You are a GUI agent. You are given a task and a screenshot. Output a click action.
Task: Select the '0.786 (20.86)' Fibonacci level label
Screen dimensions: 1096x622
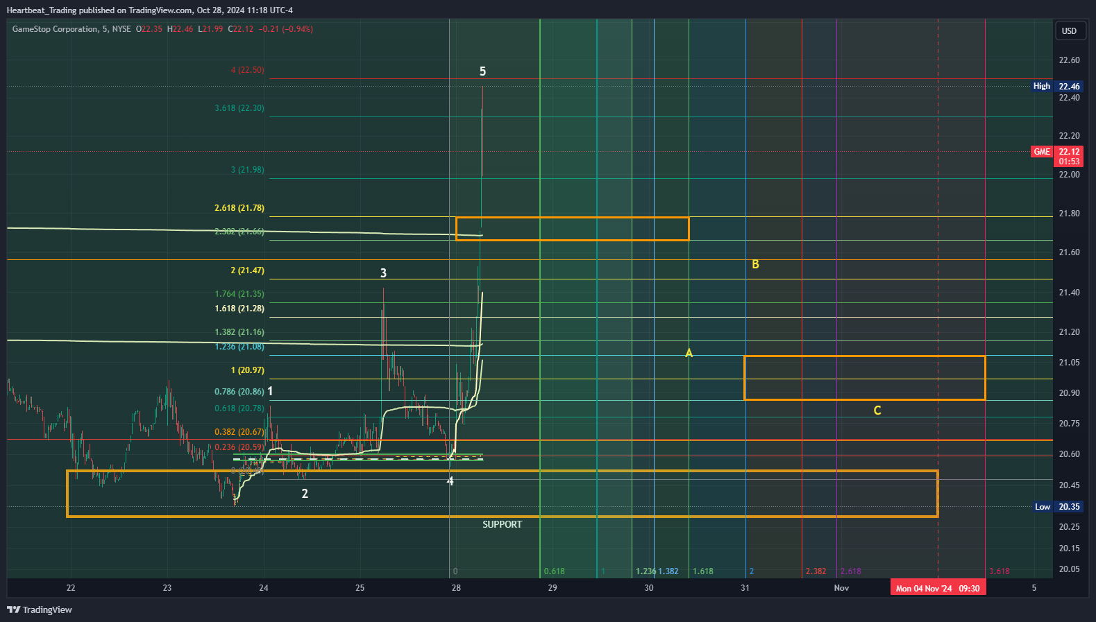[239, 392]
